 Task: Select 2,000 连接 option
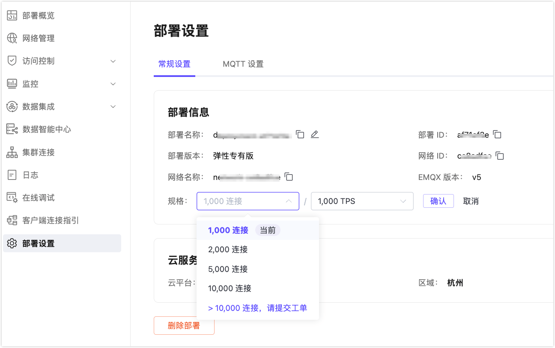(258, 250)
